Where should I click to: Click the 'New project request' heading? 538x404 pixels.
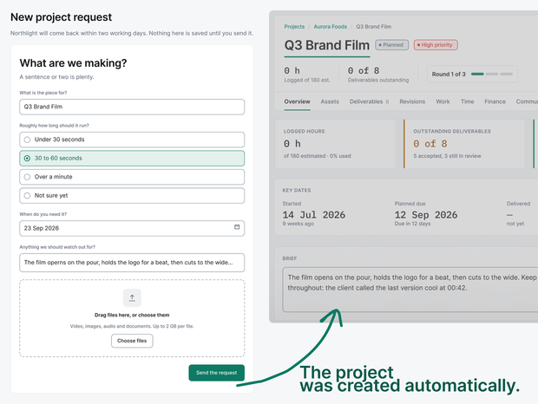61,17
